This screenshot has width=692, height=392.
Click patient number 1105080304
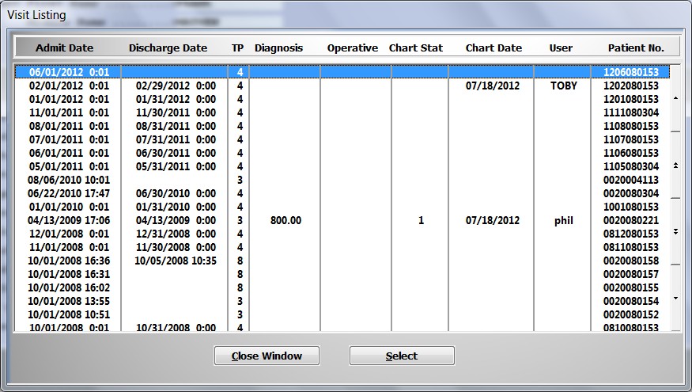[x=631, y=166]
